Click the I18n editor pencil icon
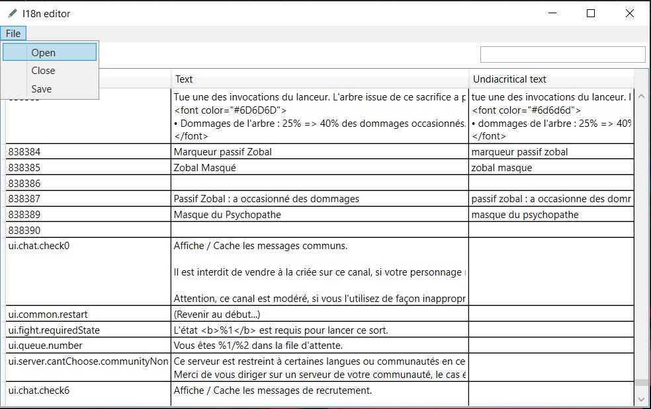The image size is (651, 409). pos(13,13)
